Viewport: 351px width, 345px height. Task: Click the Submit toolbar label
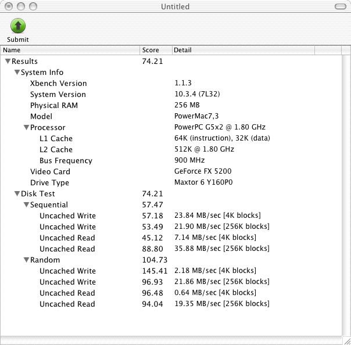click(x=18, y=39)
